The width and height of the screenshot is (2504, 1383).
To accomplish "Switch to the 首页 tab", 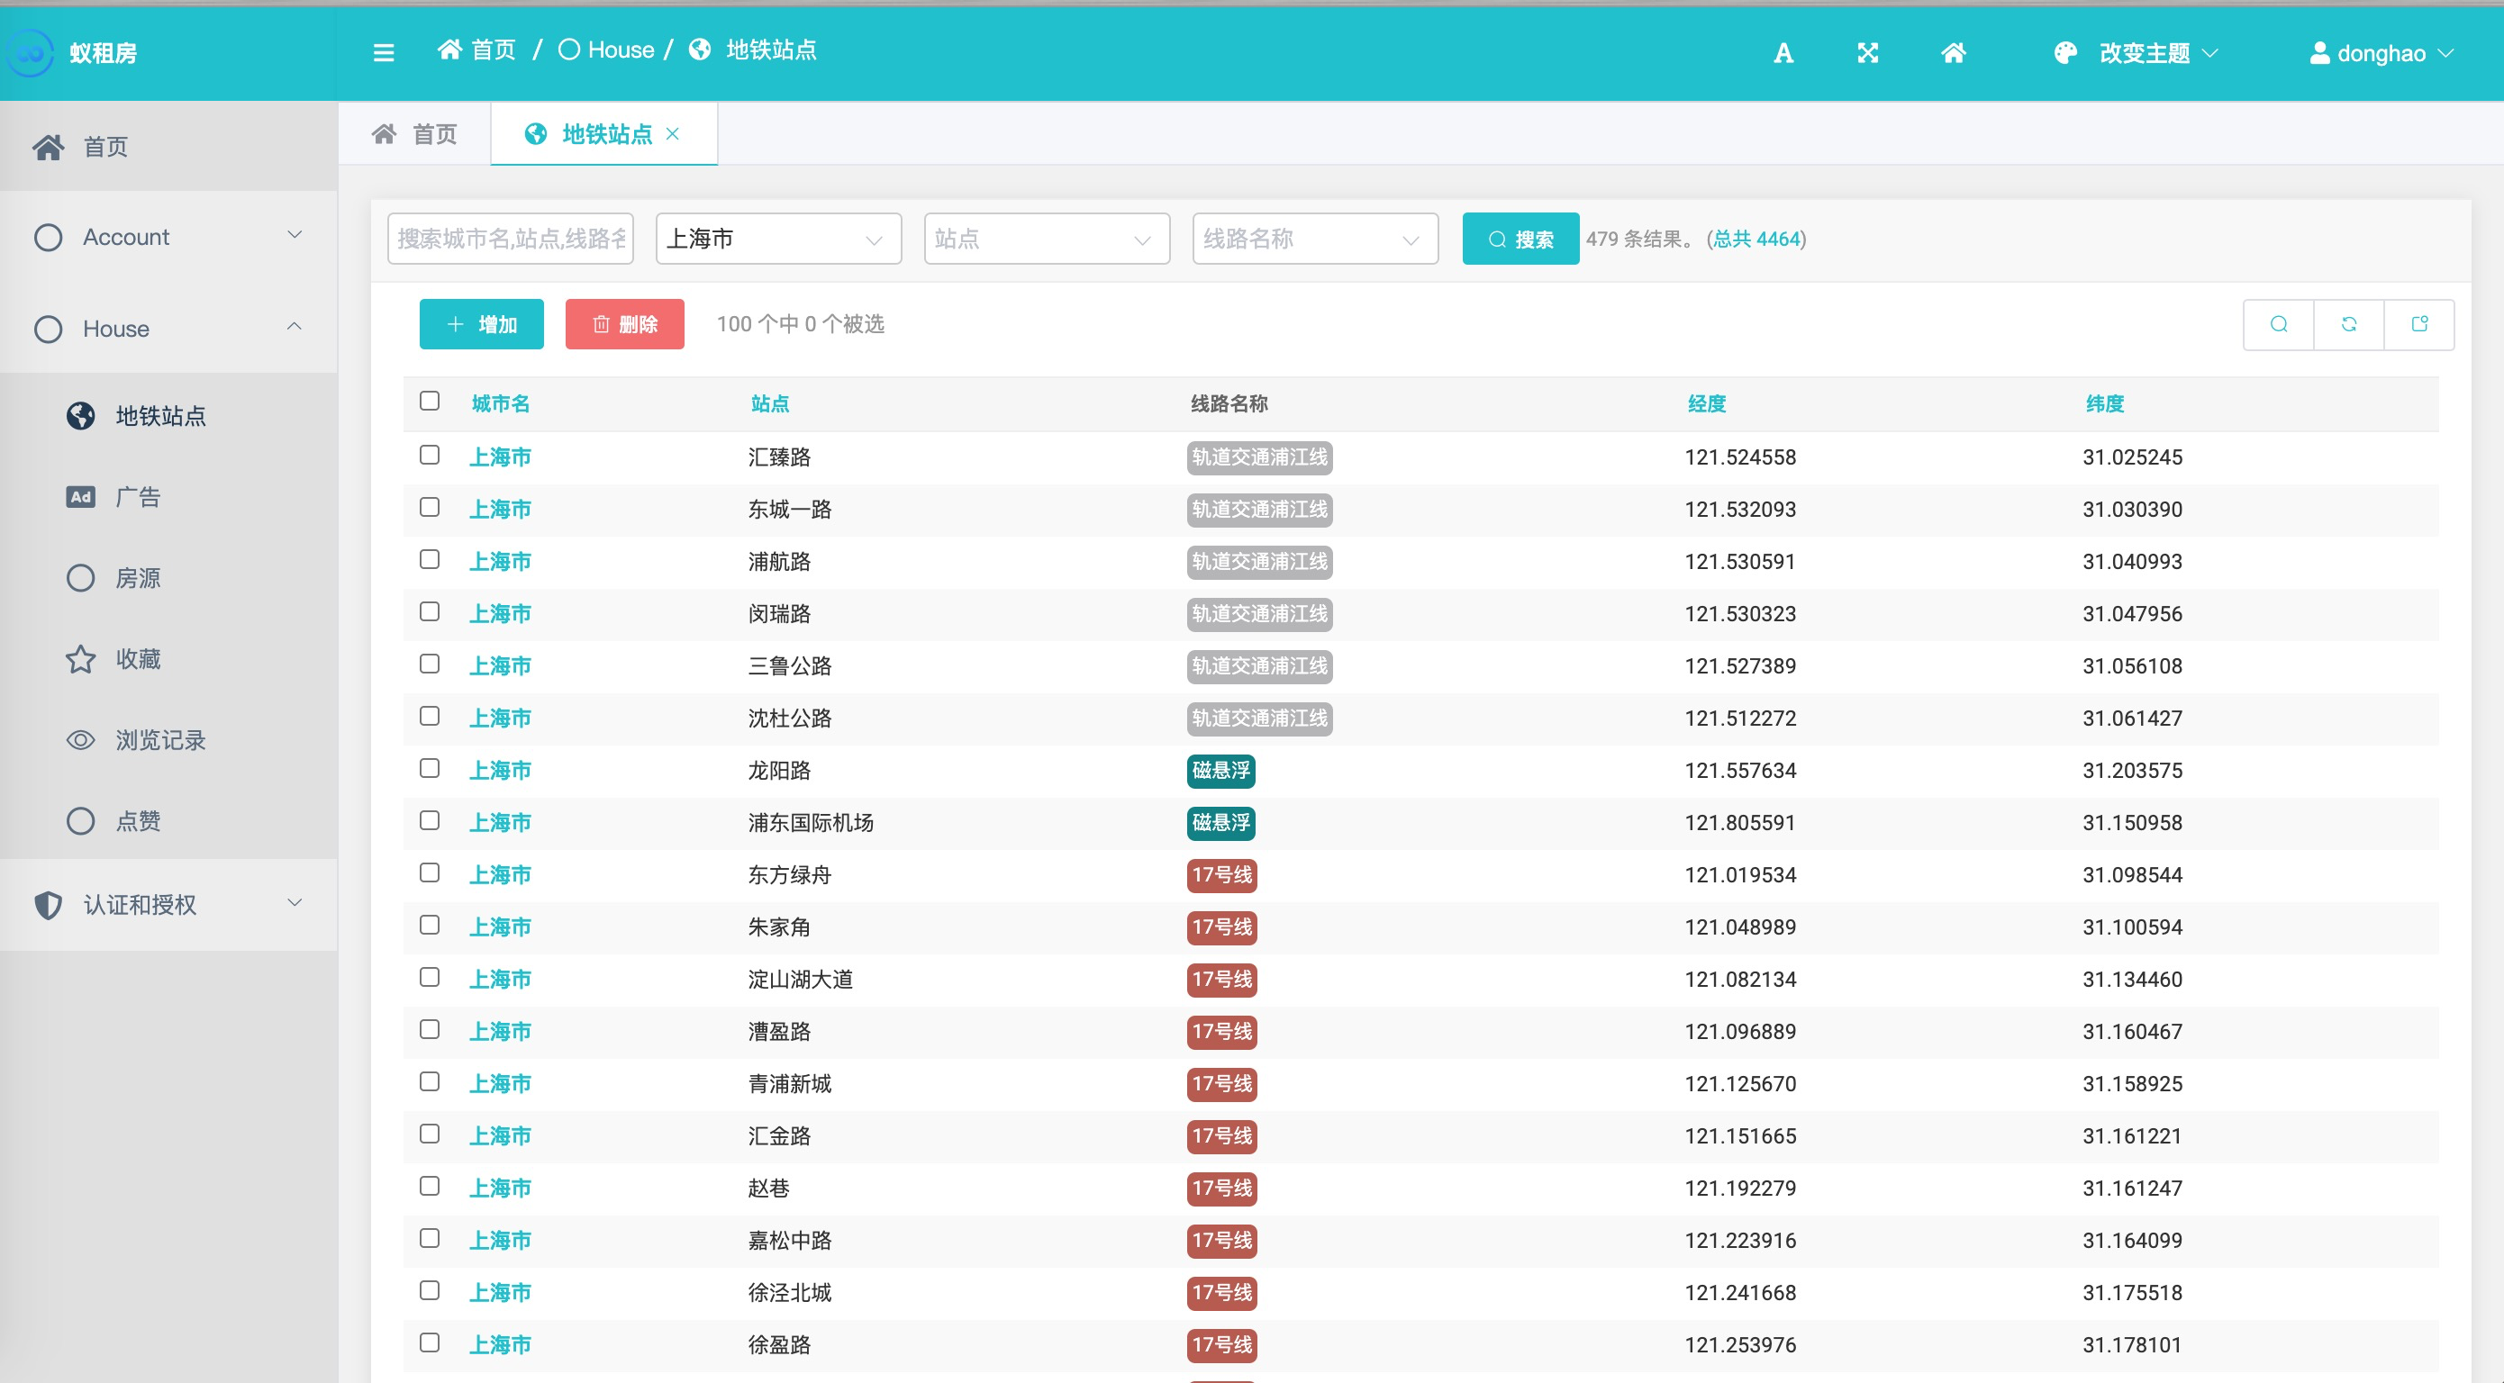I will pos(415,134).
